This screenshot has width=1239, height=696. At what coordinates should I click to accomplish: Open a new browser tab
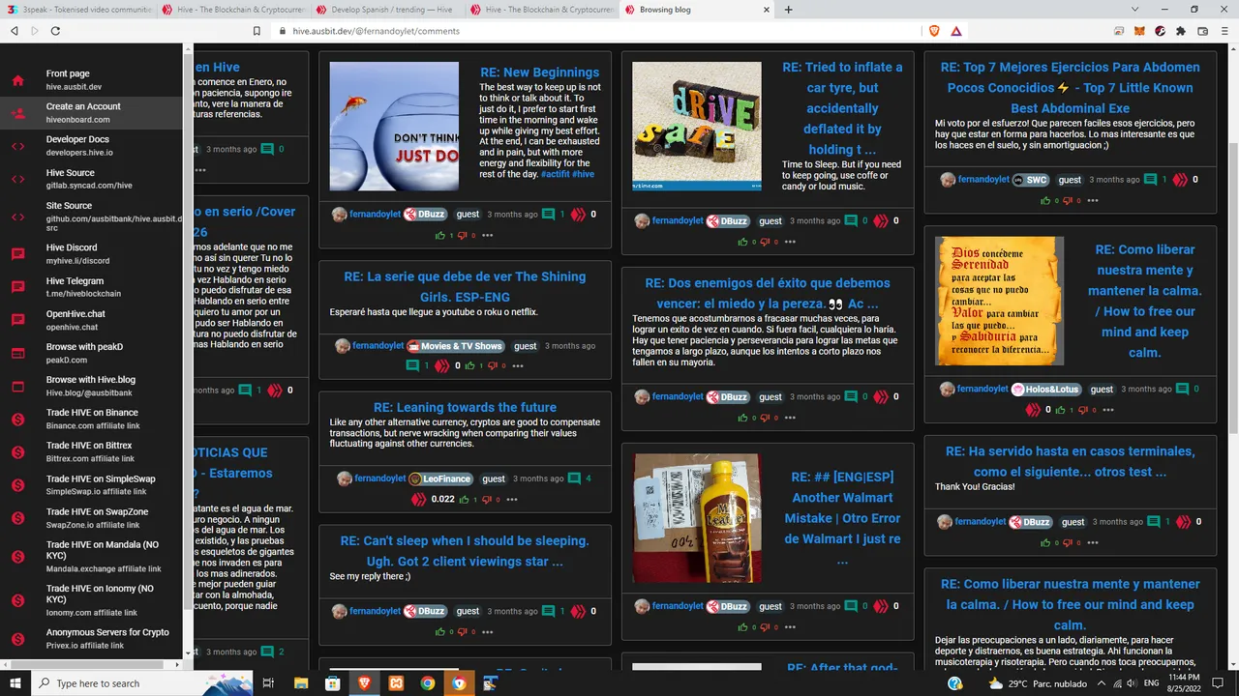point(788,10)
